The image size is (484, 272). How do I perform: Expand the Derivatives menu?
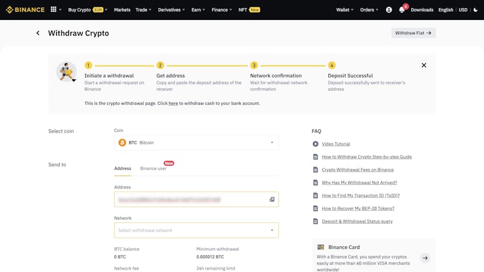point(171,10)
